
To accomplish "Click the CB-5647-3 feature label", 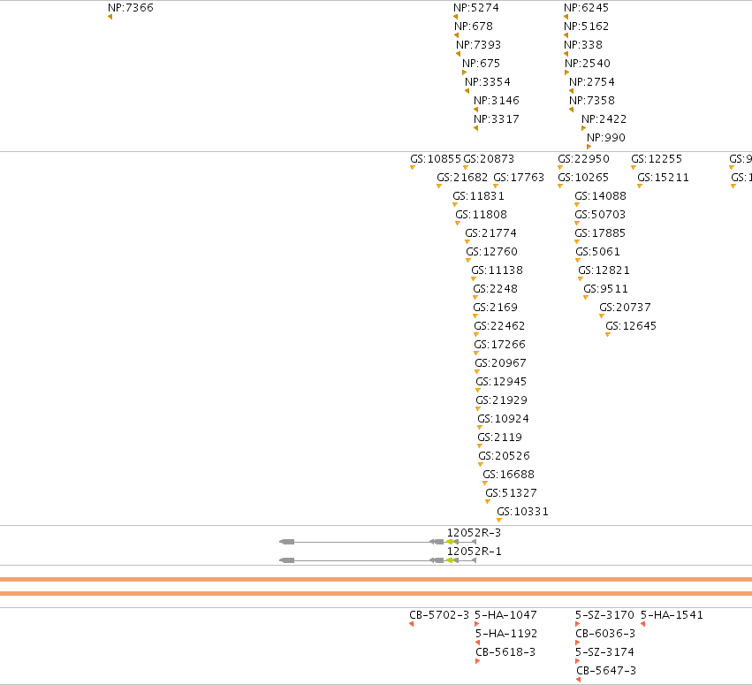I will (606, 671).
